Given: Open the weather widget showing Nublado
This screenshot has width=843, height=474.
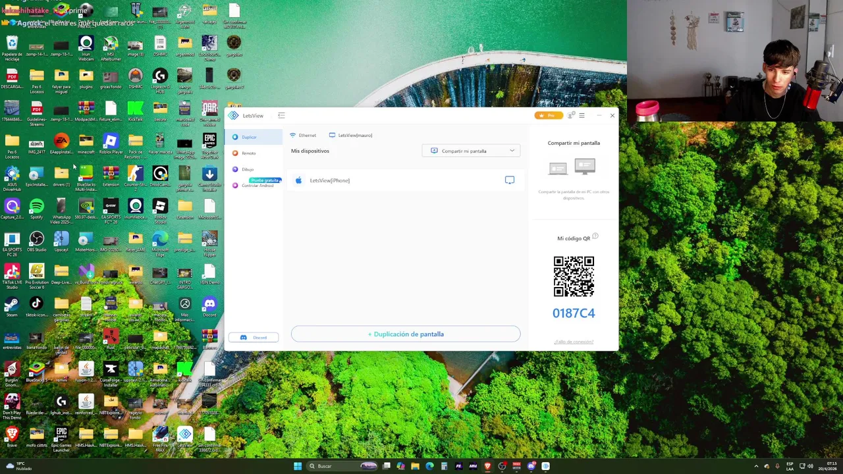Looking at the screenshot, I should click(18, 466).
